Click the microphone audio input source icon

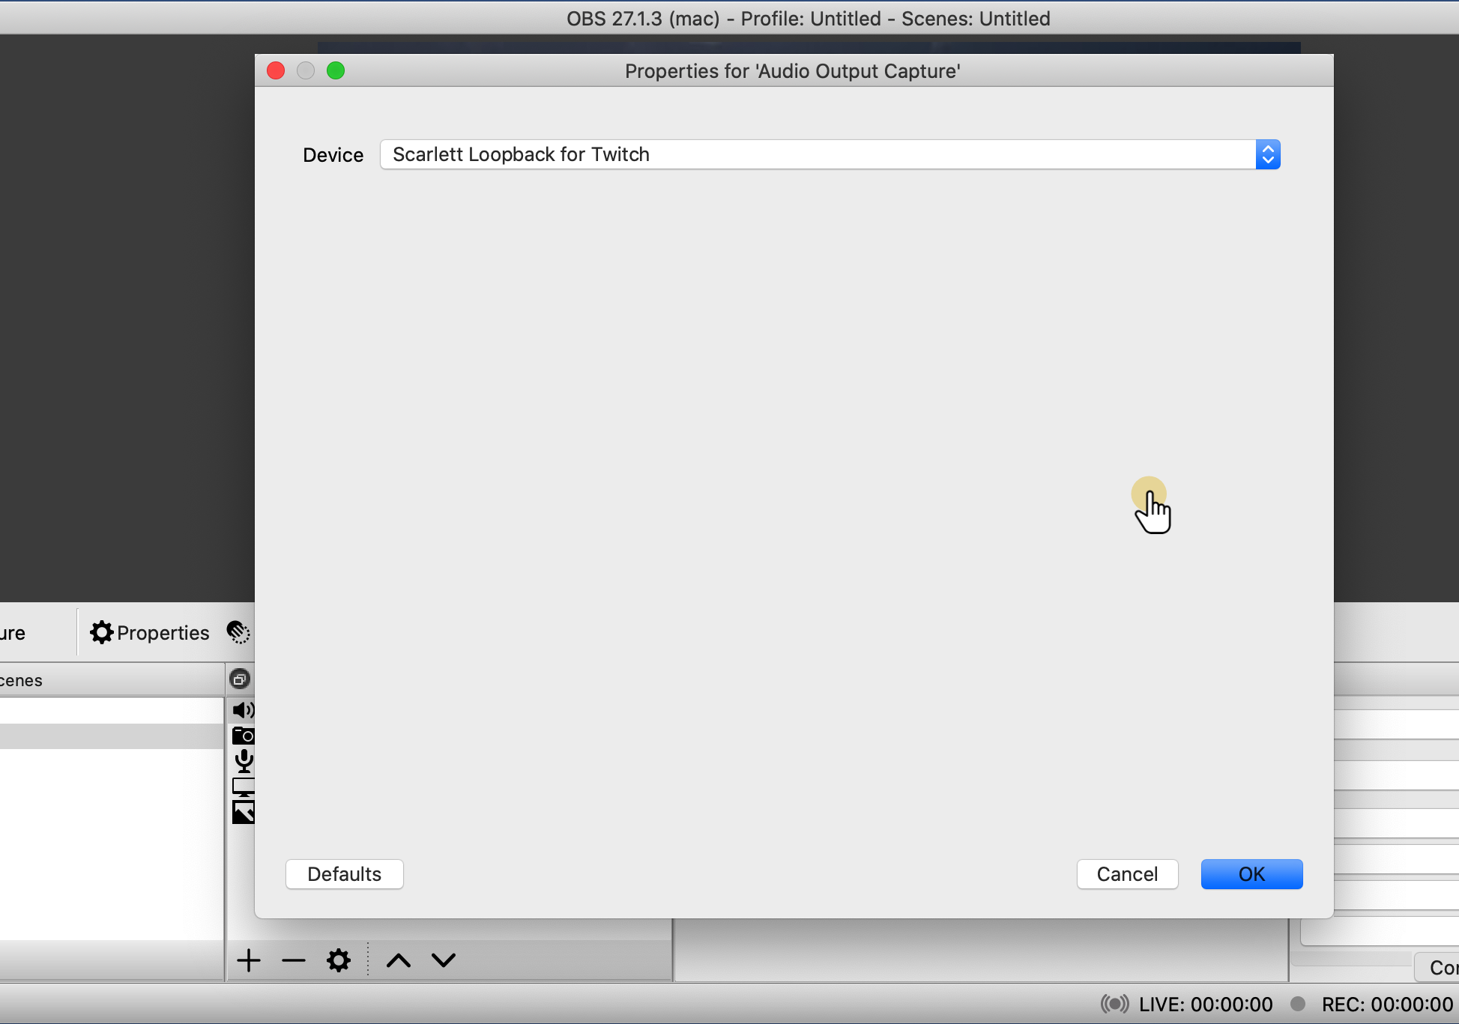242,760
